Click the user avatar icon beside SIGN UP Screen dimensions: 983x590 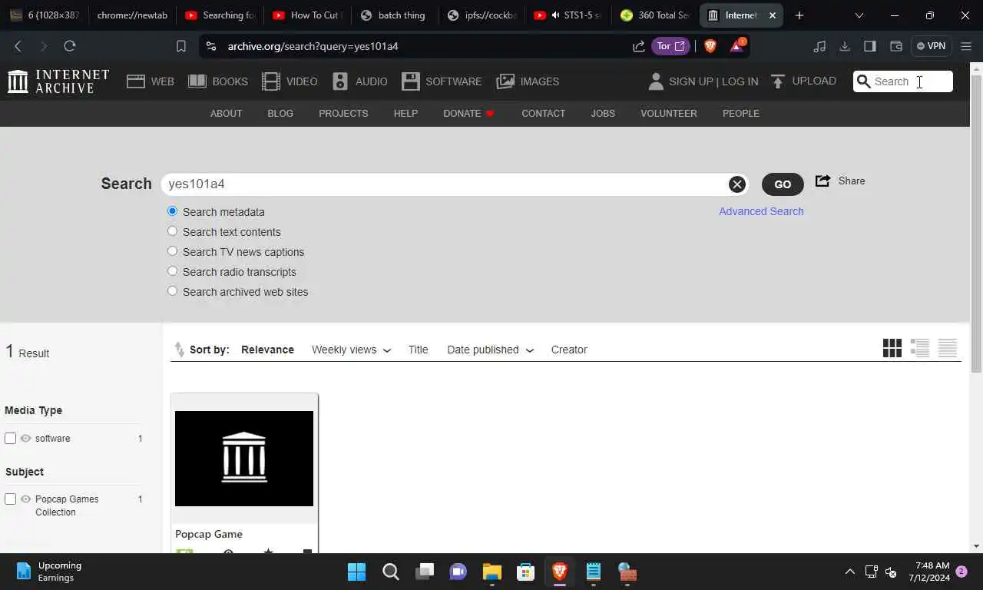point(656,81)
